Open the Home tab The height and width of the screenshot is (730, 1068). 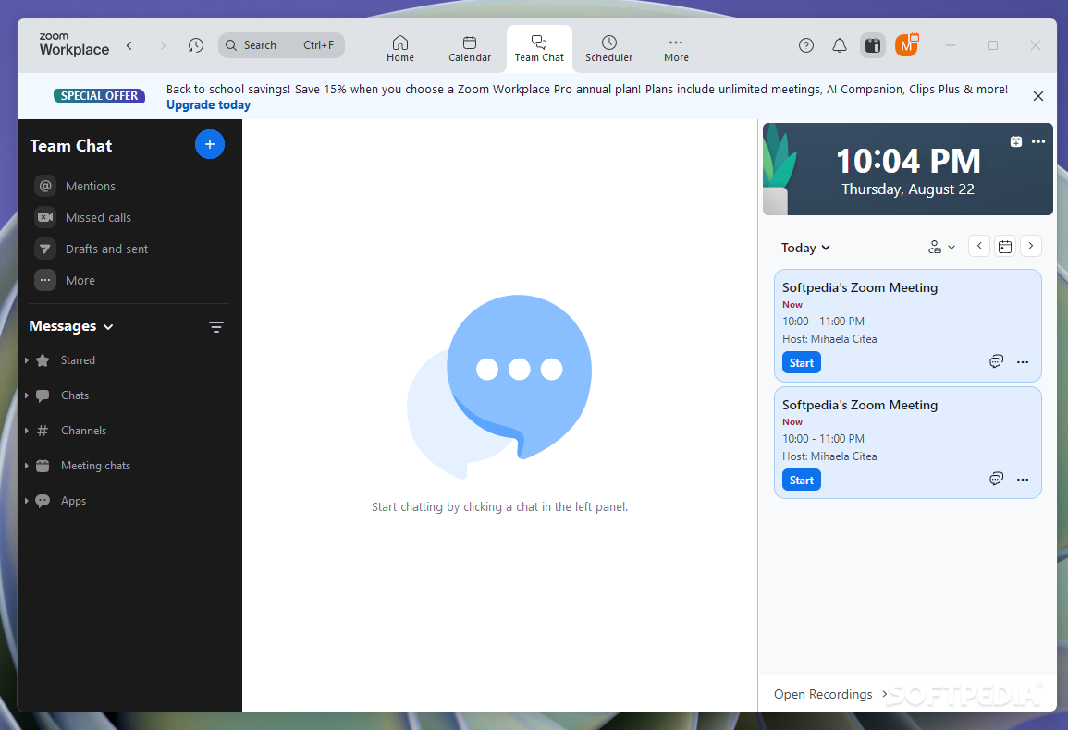point(400,49)
